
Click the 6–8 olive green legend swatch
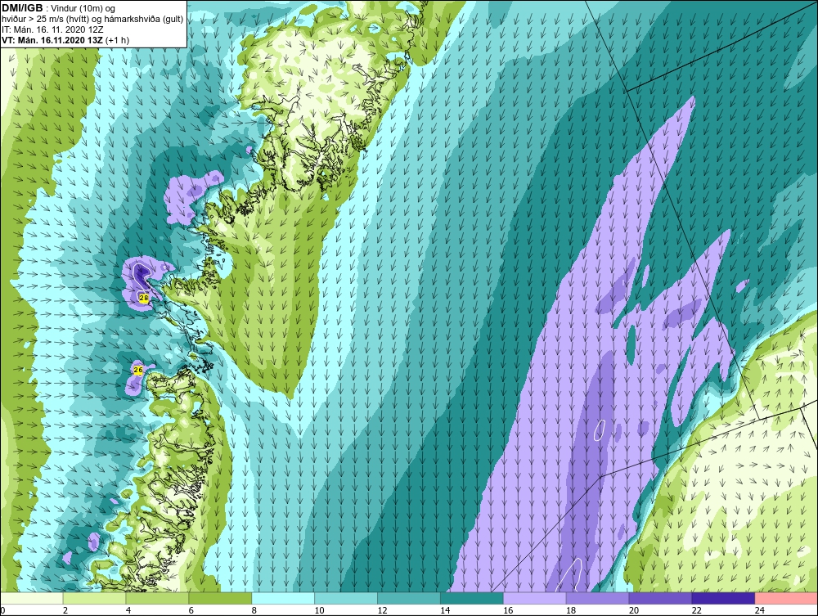tap(220, 598)
